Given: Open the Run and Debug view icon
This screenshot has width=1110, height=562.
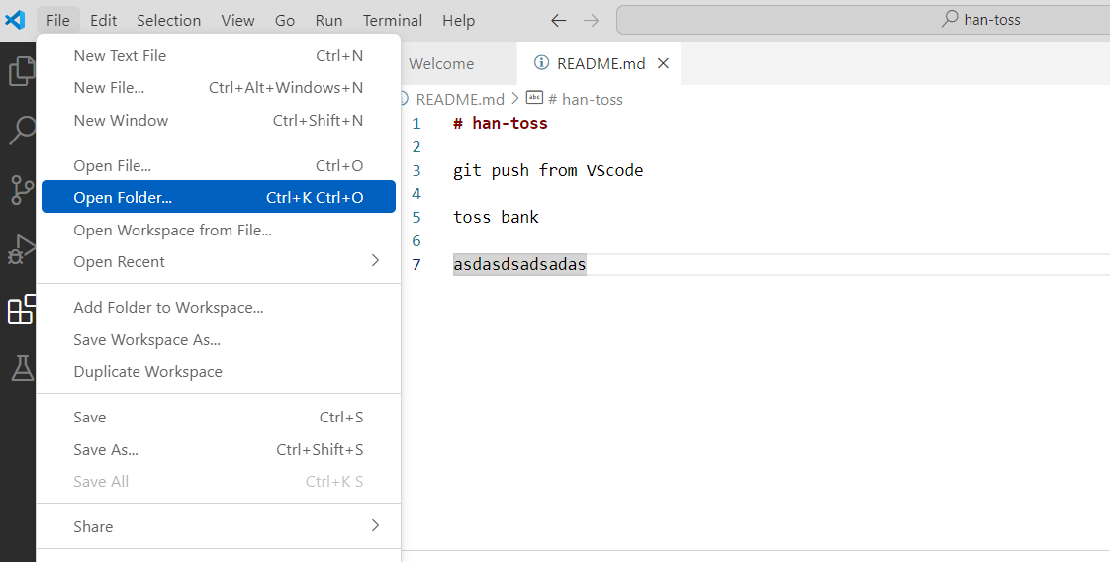Looking at the screenshot, I should tap(23, 249).
